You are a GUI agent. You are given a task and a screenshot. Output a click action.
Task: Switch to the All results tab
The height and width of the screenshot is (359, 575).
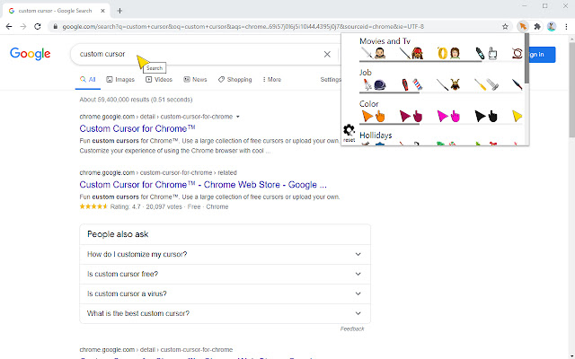[x=88, y=80]
